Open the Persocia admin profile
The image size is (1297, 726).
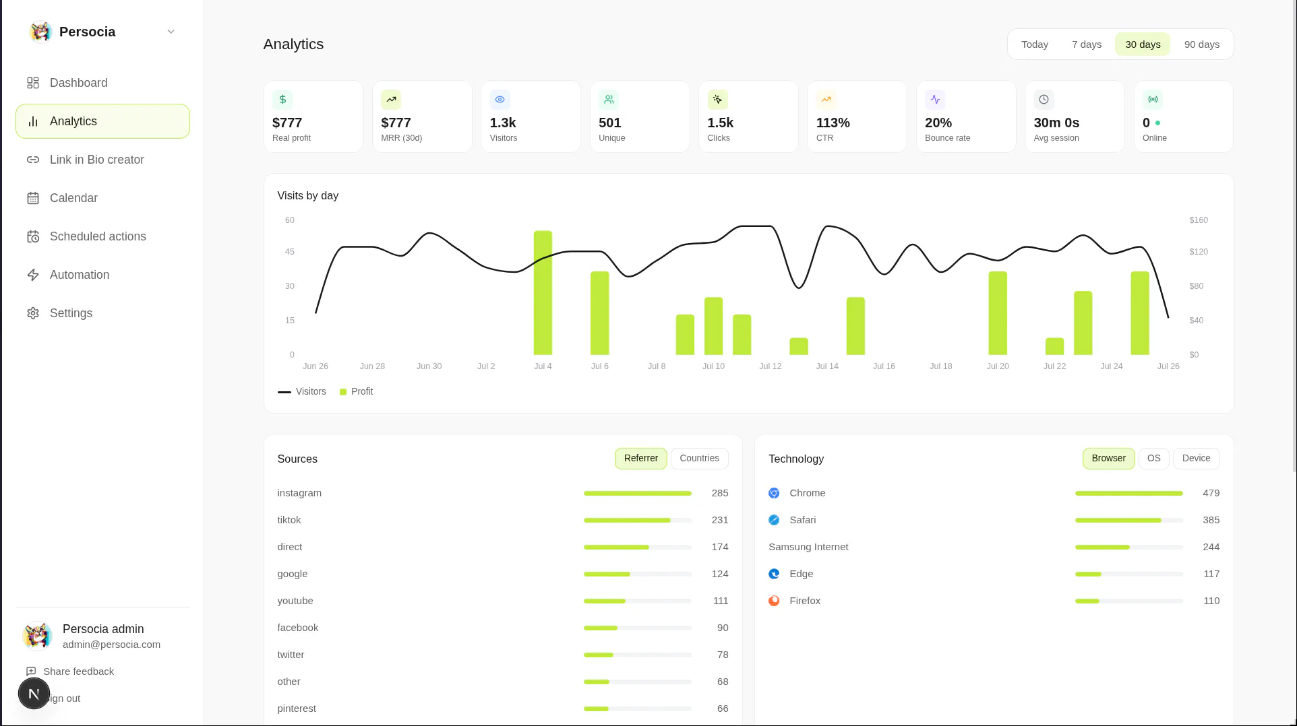102,636
